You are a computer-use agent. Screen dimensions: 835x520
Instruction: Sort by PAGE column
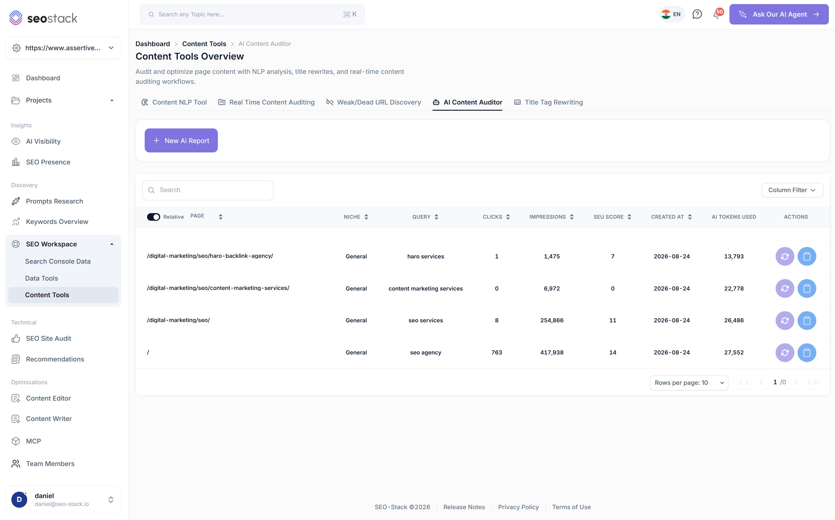click(221, 217)
